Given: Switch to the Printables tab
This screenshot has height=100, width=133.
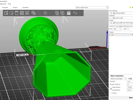Looking at the screenshot, I should [25, 7].
